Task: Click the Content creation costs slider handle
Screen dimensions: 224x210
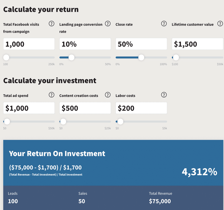Action: click(63, 122)
